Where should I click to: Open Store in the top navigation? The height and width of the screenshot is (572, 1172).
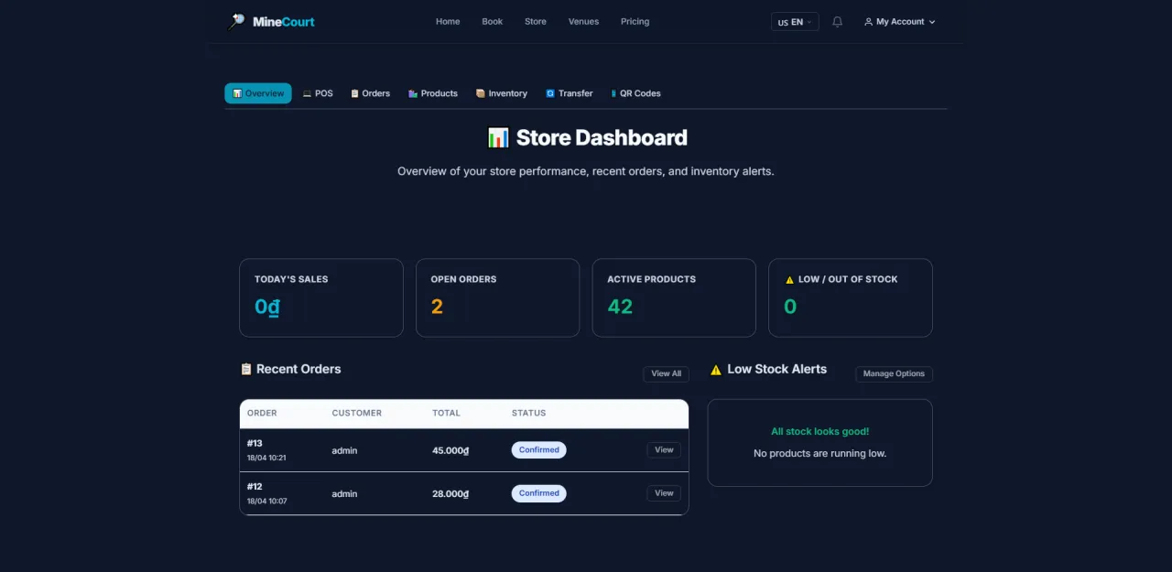coord(536,22)
